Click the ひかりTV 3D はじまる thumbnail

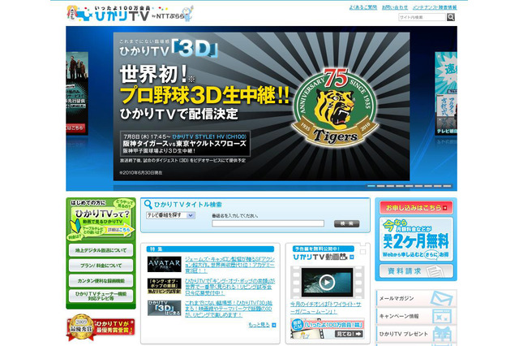(164, 308)
